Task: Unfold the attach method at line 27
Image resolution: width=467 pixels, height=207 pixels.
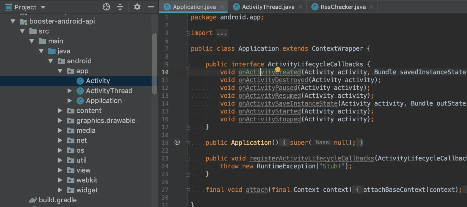Action: point(188,190)
